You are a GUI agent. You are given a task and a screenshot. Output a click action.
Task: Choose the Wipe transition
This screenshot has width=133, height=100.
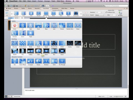click(x=46, y=25)
